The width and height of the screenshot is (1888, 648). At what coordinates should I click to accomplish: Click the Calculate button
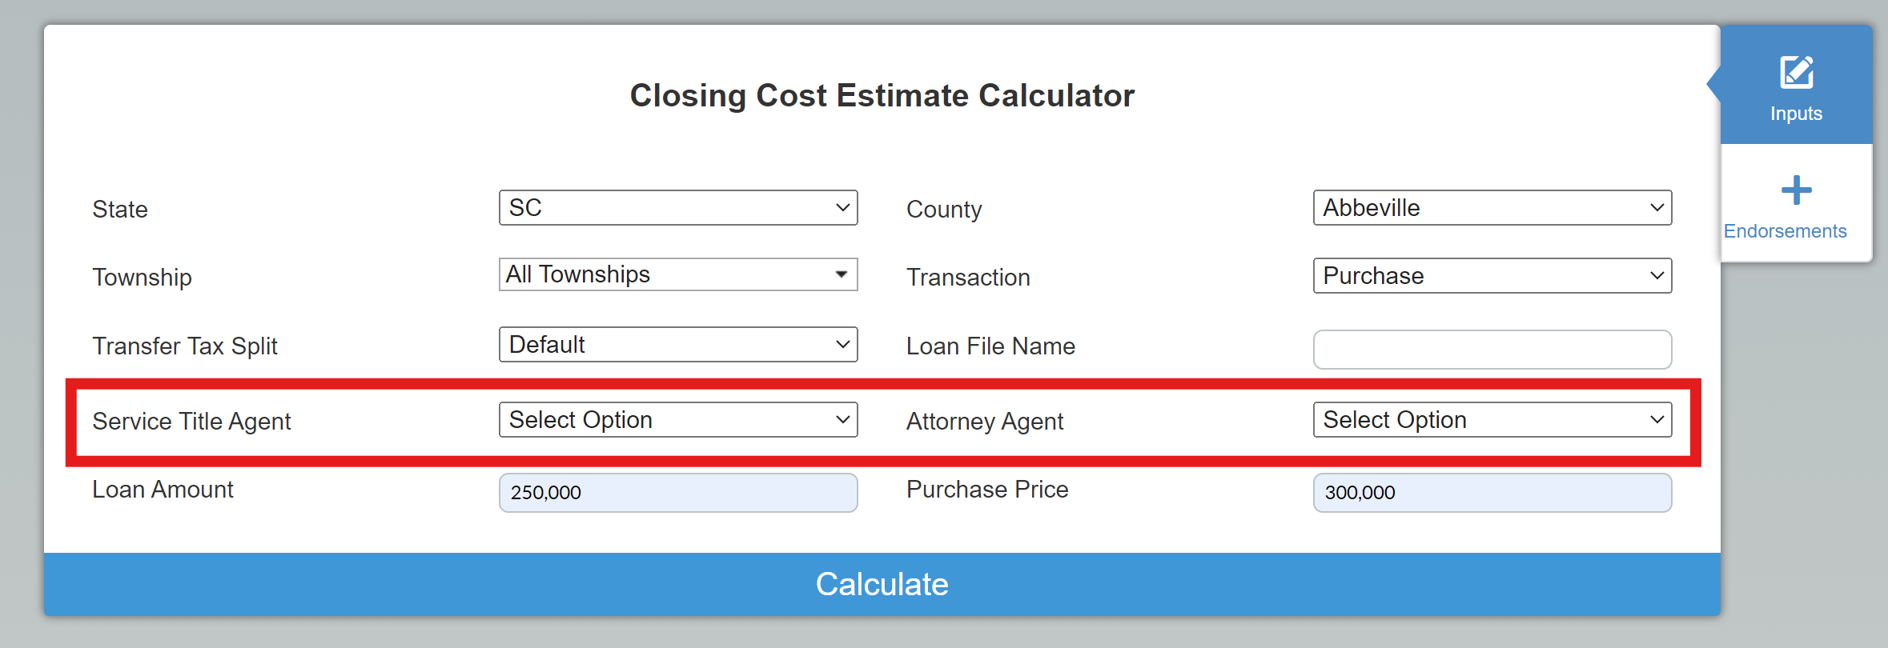[882, 584]
